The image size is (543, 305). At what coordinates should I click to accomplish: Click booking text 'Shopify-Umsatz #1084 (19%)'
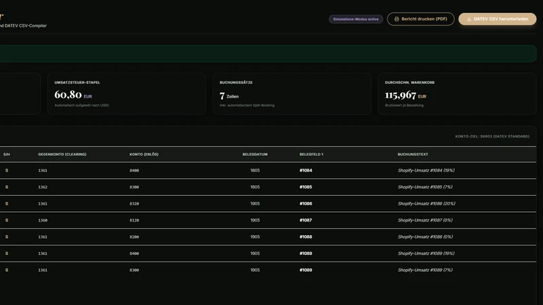pyautogui.click(x=426, y=171)
